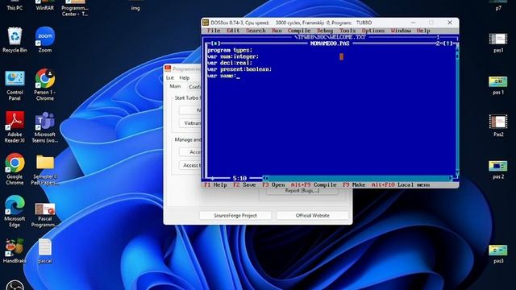Launch Microsoft Edge from the desktop
Image resolution: width=516 pixels, height=290 pixels.
pyautogui.click(x=15, y=211)
